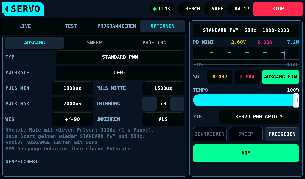Click the 04:17 timer chip
Image resolution: width=305 pixels, height=179 pixels.
pos(239,9)
